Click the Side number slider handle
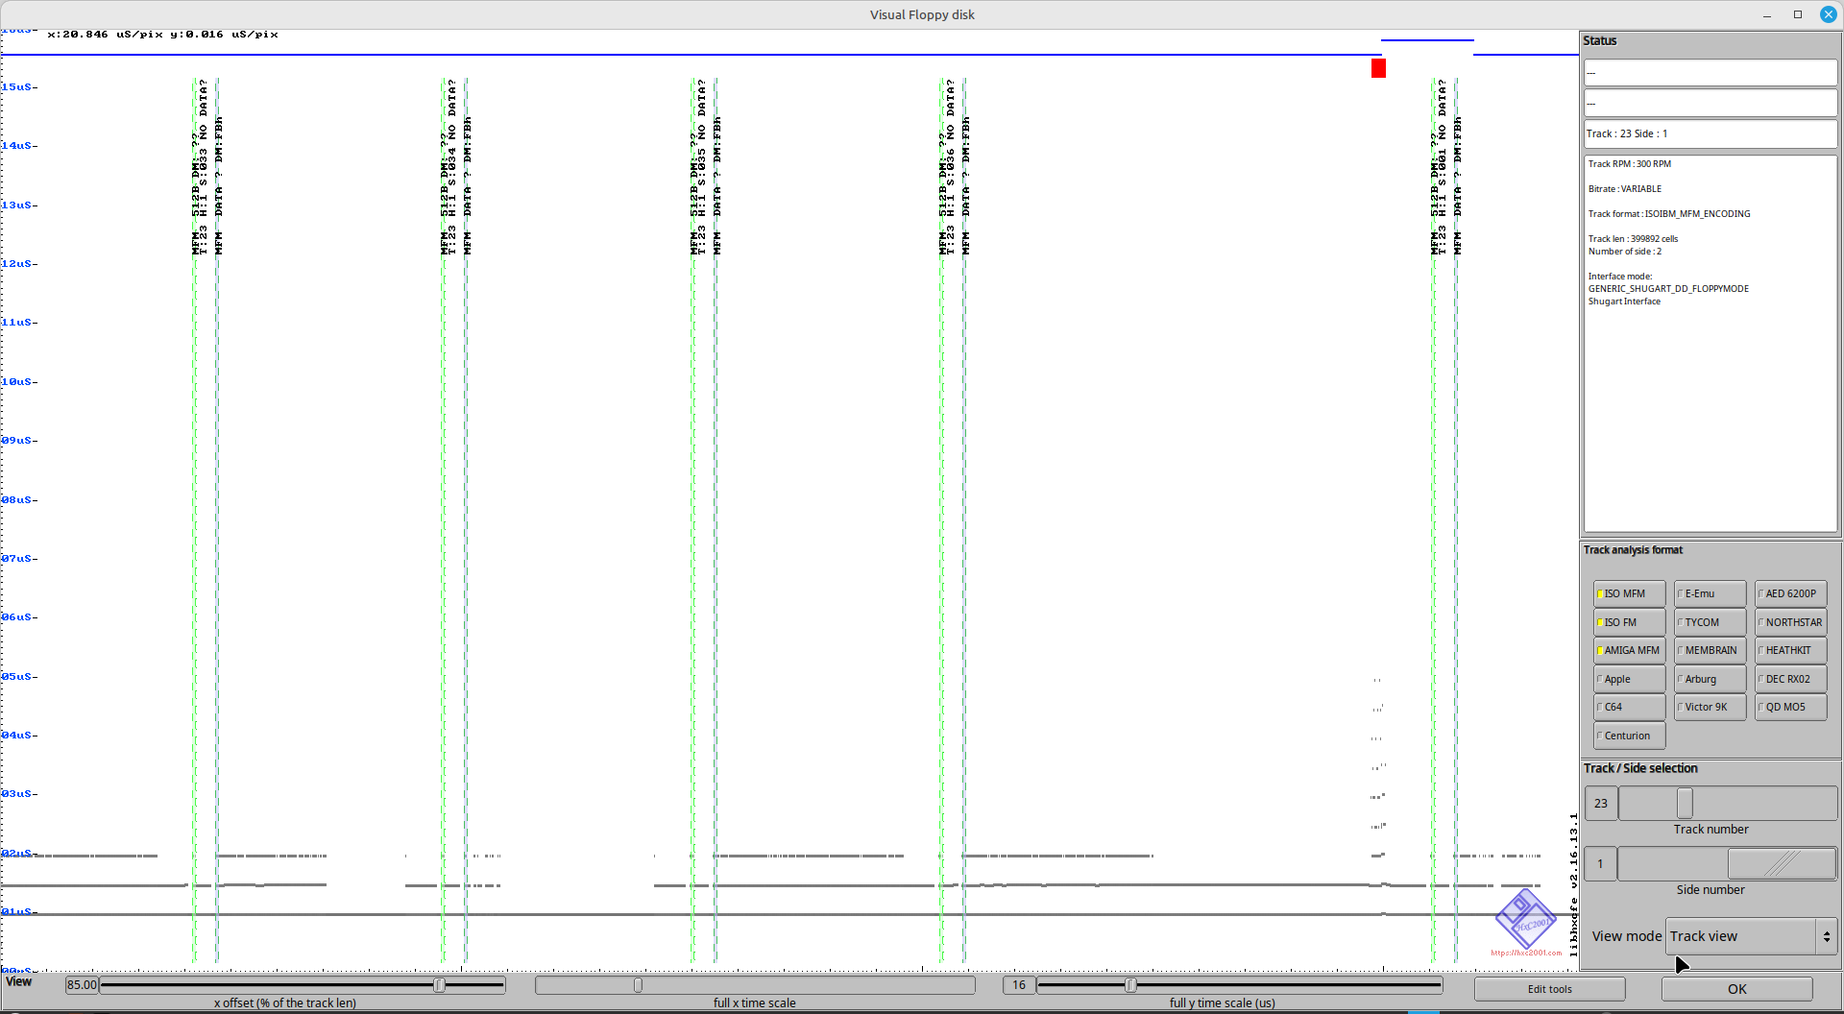Screen dimensions: 1844x1014 [1782, 863]
